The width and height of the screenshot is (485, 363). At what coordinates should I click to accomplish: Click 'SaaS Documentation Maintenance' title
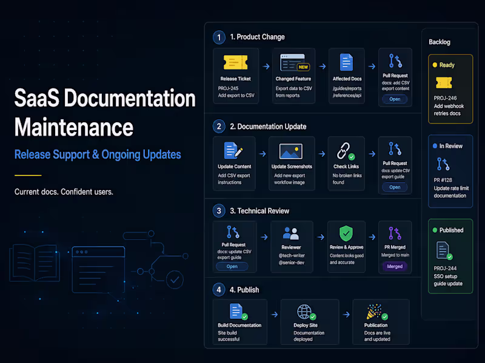(105, 113)
